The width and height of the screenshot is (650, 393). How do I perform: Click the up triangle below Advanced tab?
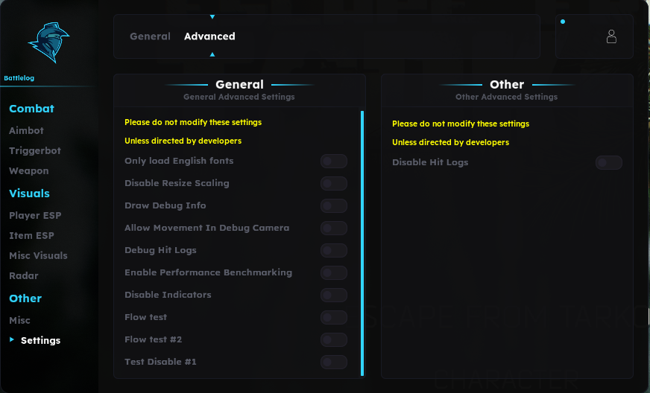212,54
